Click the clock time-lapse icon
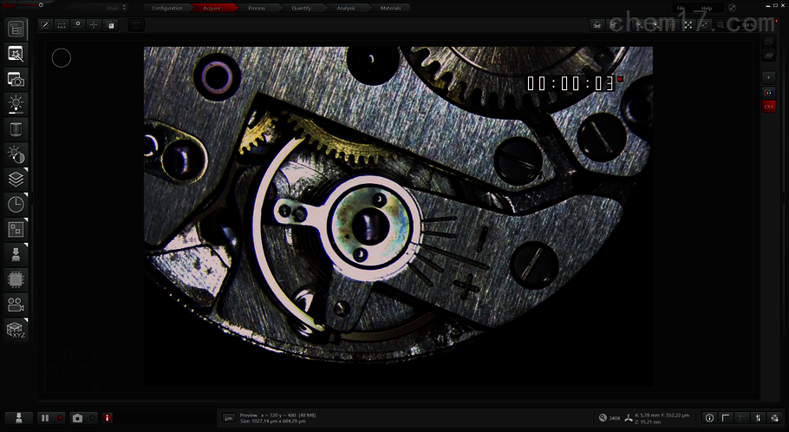This screenshot has height=432, width=789. [16, 205]
